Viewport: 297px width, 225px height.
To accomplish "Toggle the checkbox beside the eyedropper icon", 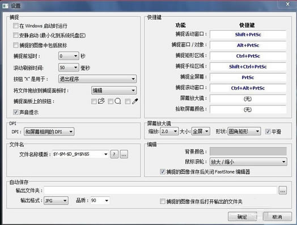I will click(x=128, y=101).
